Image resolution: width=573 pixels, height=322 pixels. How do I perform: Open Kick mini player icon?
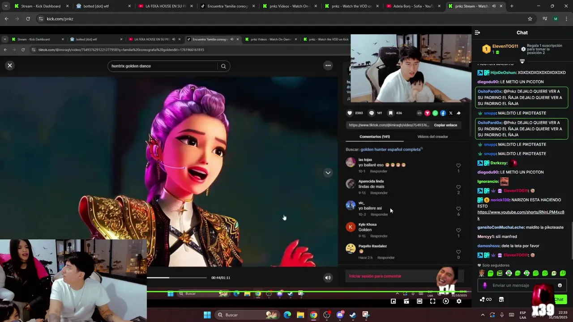pyautogui.click(x=393, y=301)
